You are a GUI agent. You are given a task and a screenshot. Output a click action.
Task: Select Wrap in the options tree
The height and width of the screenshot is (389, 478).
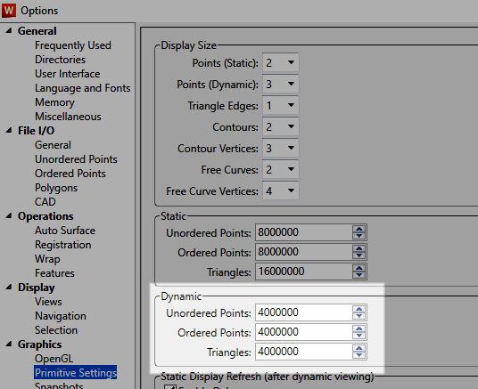(47, 259)
